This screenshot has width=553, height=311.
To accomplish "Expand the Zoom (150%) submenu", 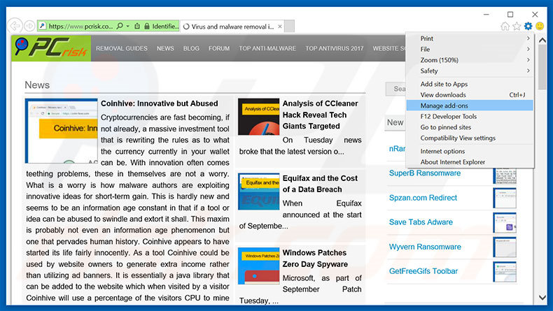I will pyautogui.click(x=470, y=60).
